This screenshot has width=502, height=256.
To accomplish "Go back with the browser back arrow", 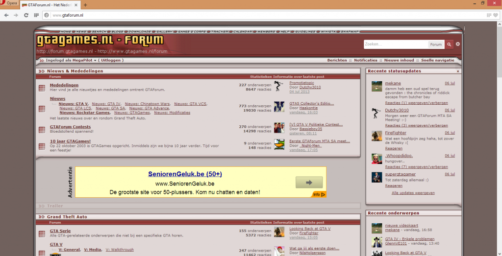I will tap(6, 15).
